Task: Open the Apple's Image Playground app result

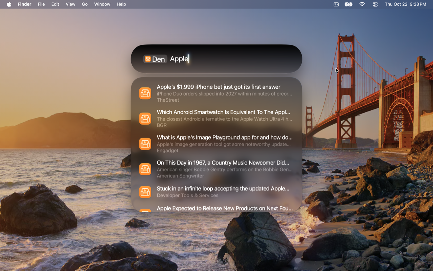Action: coord(216,144)
